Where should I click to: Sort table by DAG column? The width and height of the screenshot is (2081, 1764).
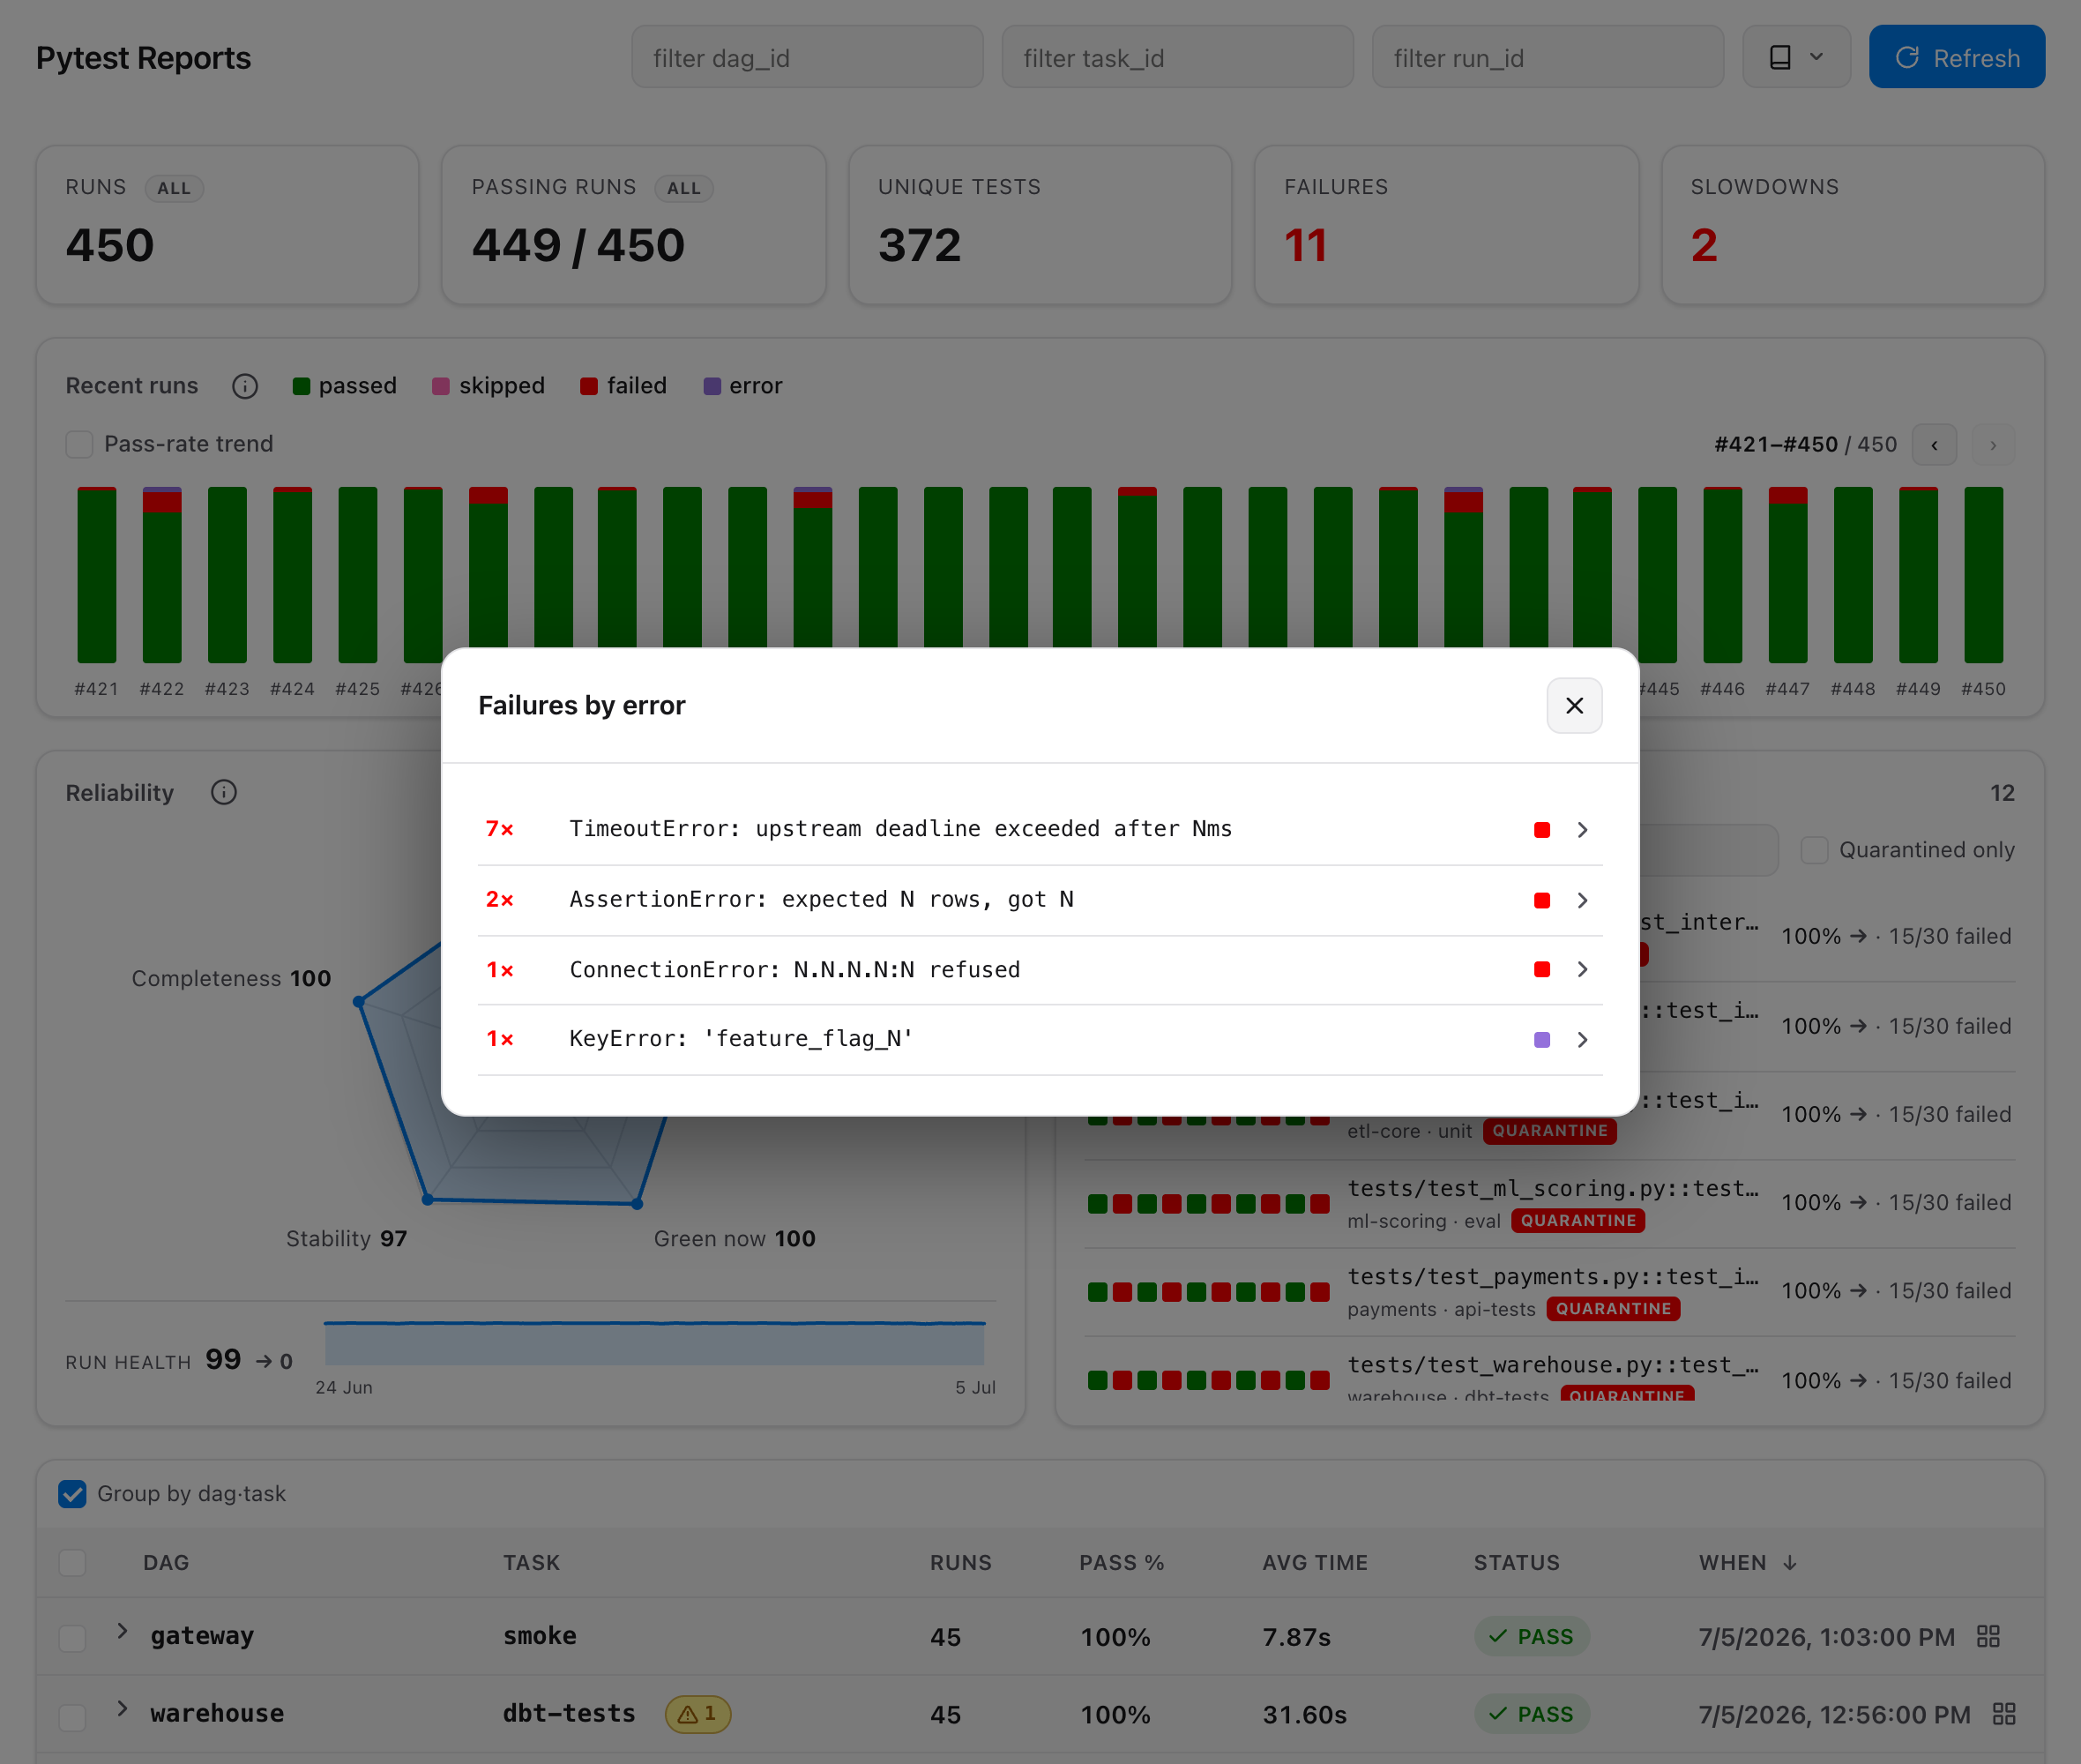(166, 1563)
